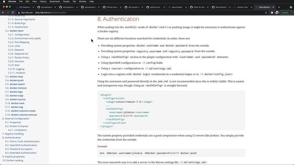This screenshot has height=165, width=294.
Task: Open 8.3 Password encryption link
Action: (19, 149)
